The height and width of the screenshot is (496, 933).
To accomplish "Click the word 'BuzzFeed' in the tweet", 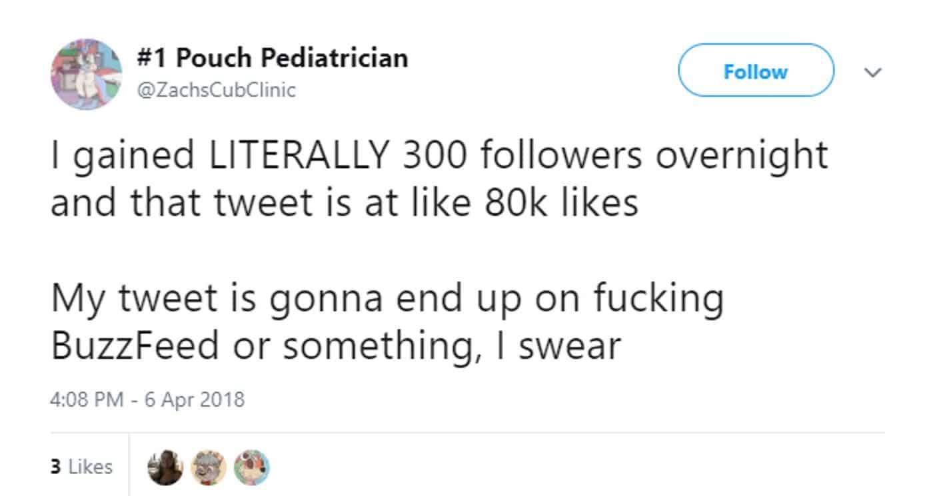I will 135,346.
